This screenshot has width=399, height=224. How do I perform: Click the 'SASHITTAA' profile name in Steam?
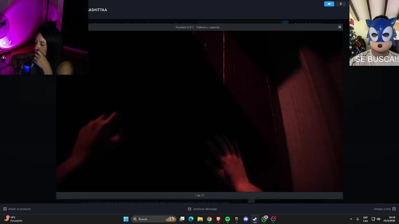[98, 10]
